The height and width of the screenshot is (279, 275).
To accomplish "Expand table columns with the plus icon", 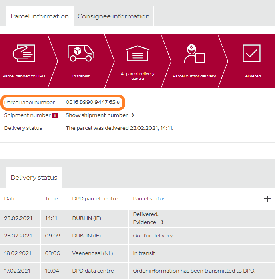I will (x=267, y=199).
